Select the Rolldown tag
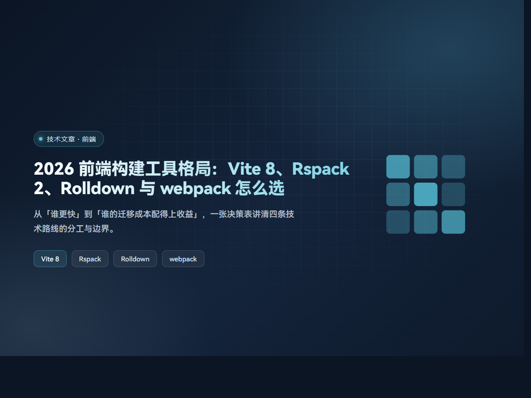The image size is (531, 398). pyautogui.click(x=135, y=259)
